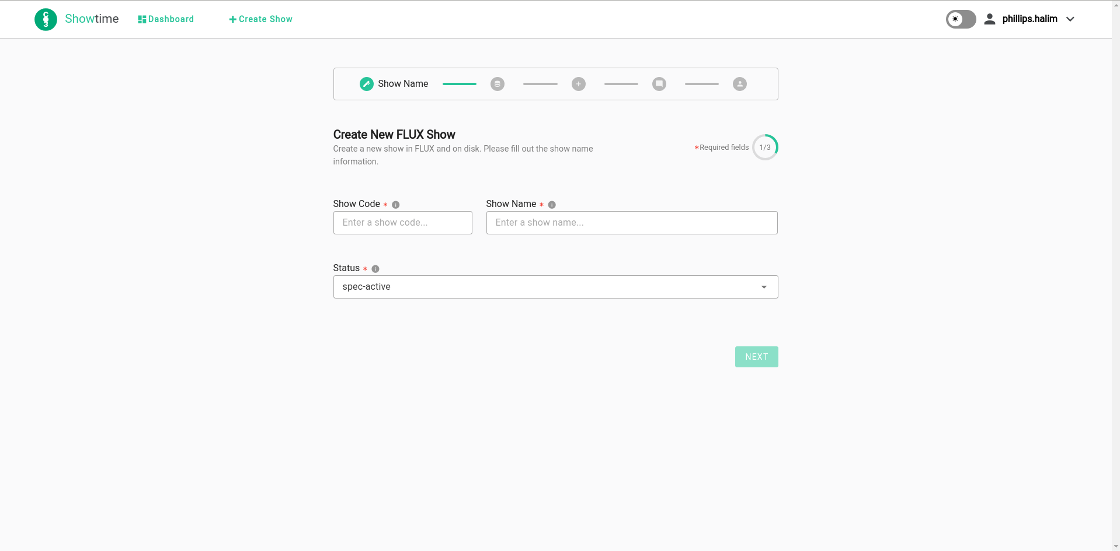Image resolution: width=1120 pixels, height=551 pixels.
Task: Jump to the chat bubble step icon
Action: click(x=659, y=84)
